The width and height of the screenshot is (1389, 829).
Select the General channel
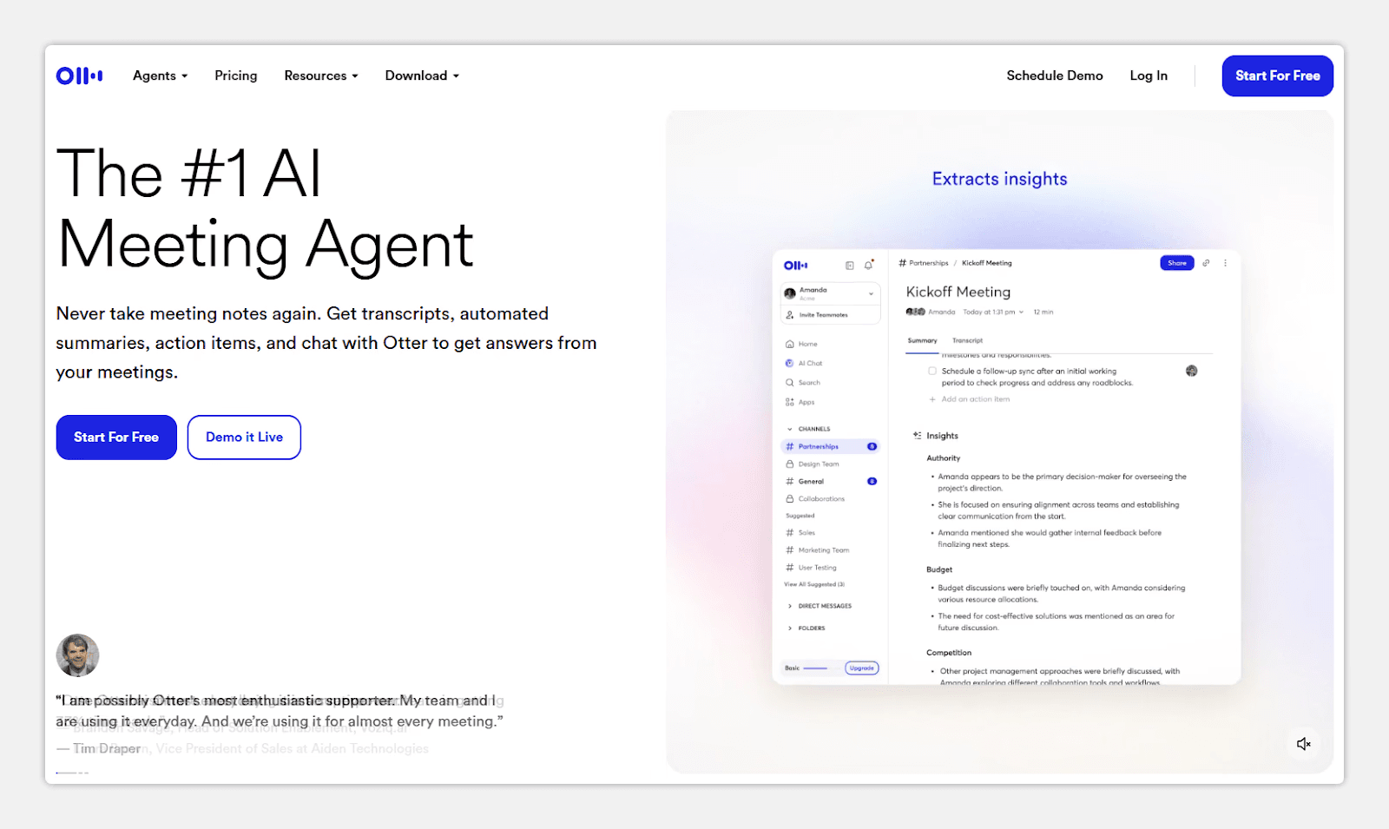click(x=831, y=481)
